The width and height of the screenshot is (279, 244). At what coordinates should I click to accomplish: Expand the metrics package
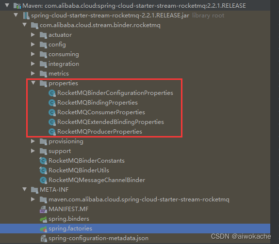(x=33, y=73)
